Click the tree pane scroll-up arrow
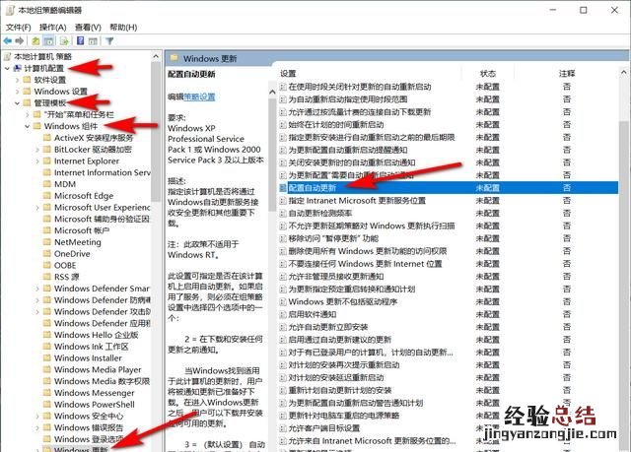 [x=156, y=57]
